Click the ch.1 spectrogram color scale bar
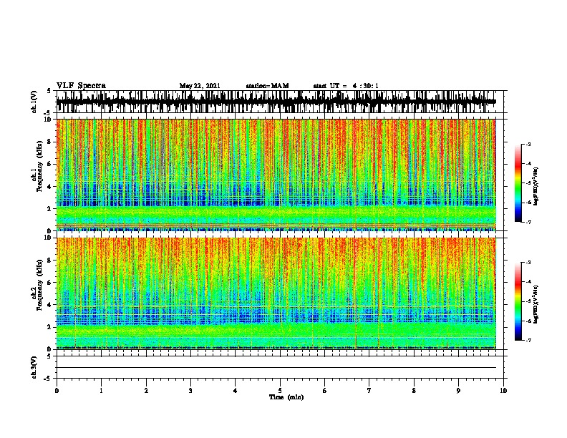 (x=518, y=183)
